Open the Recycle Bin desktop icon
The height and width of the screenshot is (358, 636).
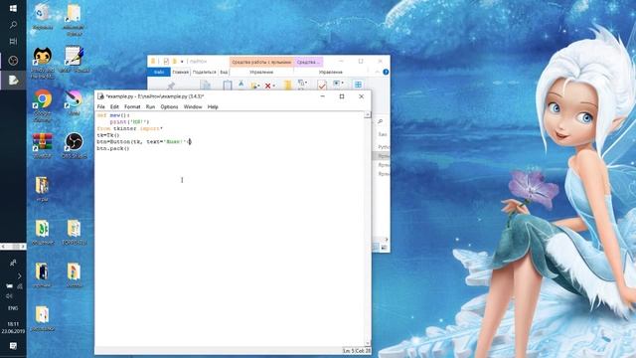[42, 16]
